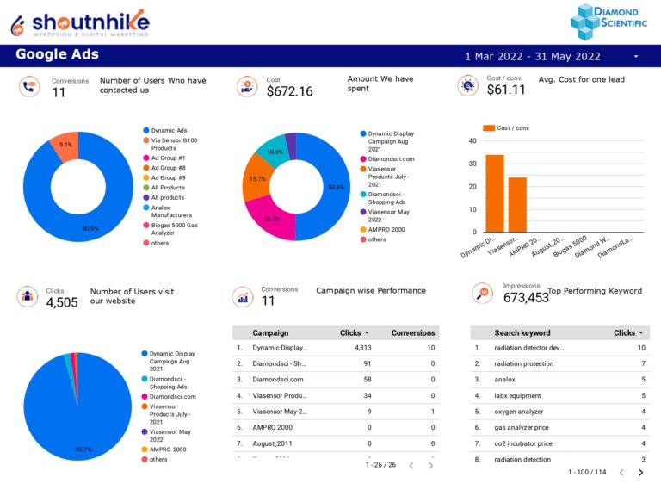The image size is (661, 496).
Task: Click the Cost per conversion icon
Action: point(468,85)
